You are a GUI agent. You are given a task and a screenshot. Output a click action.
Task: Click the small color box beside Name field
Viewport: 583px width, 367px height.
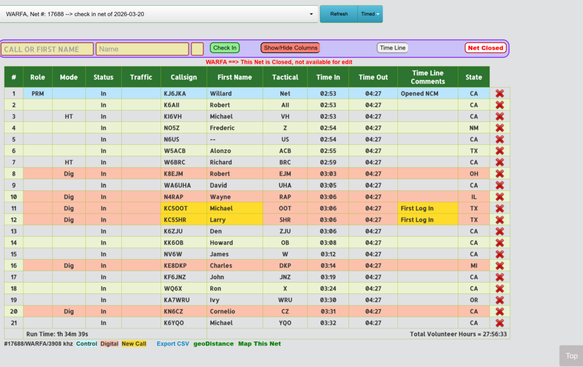coord(197,49)
